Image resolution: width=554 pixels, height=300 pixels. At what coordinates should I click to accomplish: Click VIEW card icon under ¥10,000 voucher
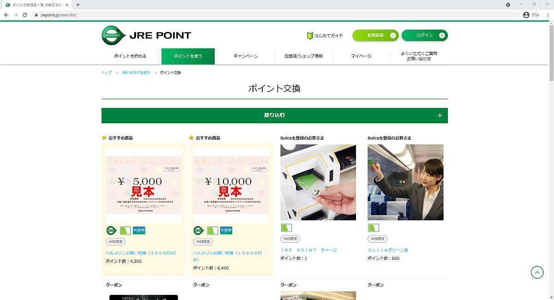226,230
